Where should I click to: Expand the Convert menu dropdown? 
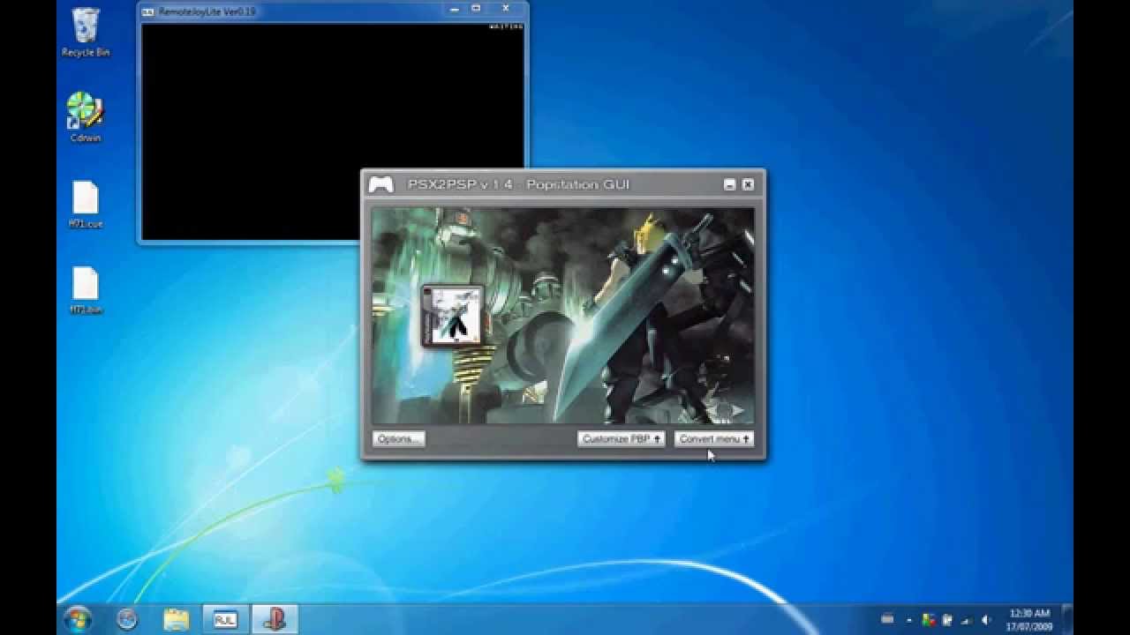[x=714, y=438]
